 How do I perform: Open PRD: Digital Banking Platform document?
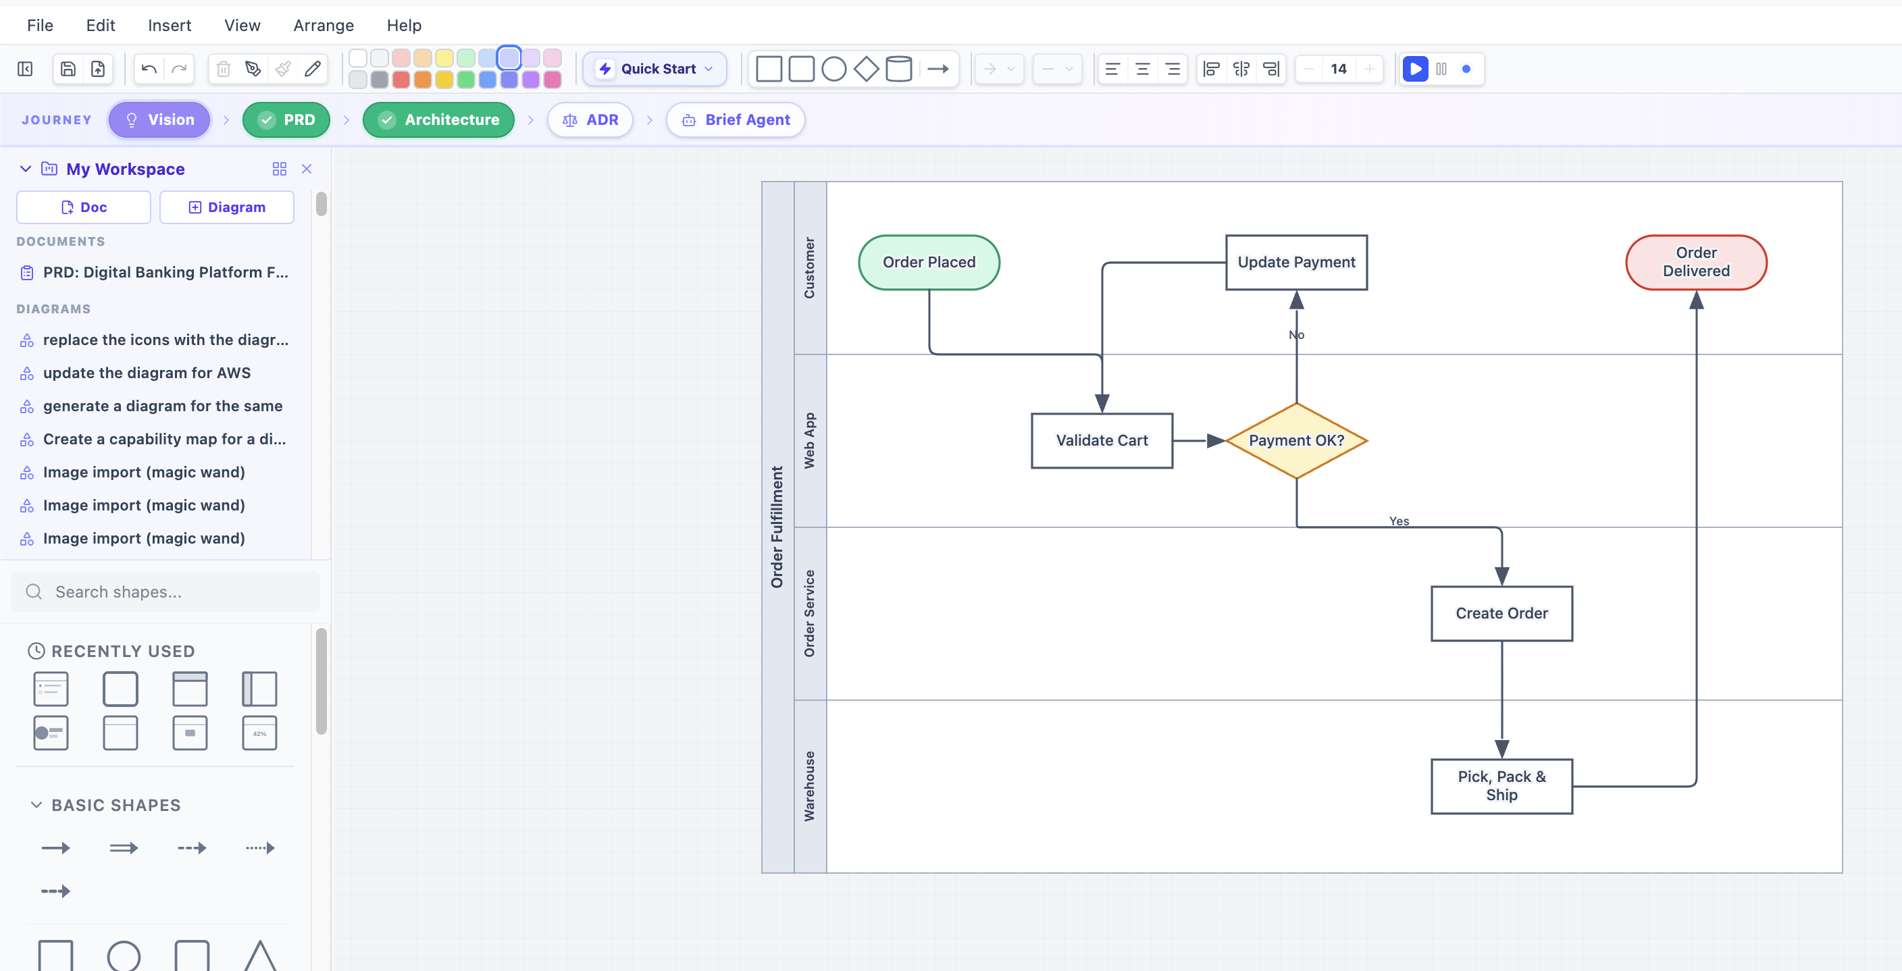[155, 273]
